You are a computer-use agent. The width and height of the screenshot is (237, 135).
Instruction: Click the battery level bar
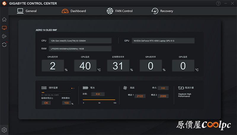click(99, 100)
